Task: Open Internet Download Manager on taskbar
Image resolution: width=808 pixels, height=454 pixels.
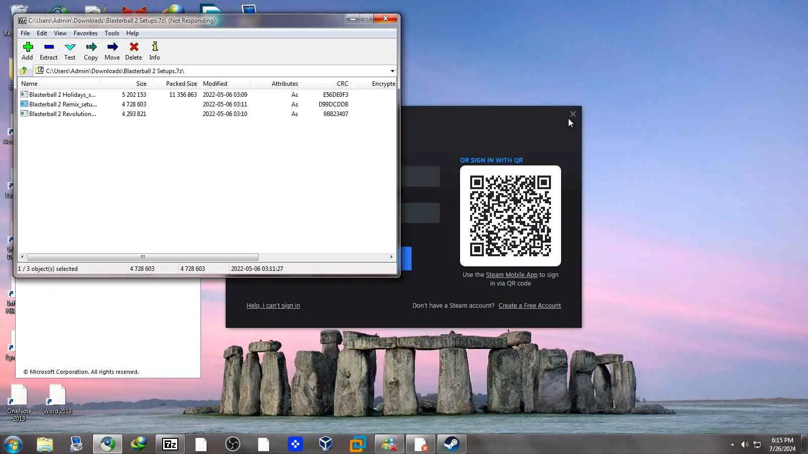Action: click(x=138, y=444)
